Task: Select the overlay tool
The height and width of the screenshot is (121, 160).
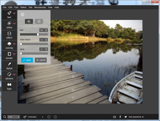Action: point(9,45)
